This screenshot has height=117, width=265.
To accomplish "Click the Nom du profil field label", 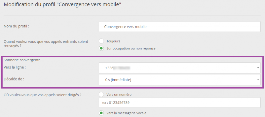I will (x=16, y=26).
